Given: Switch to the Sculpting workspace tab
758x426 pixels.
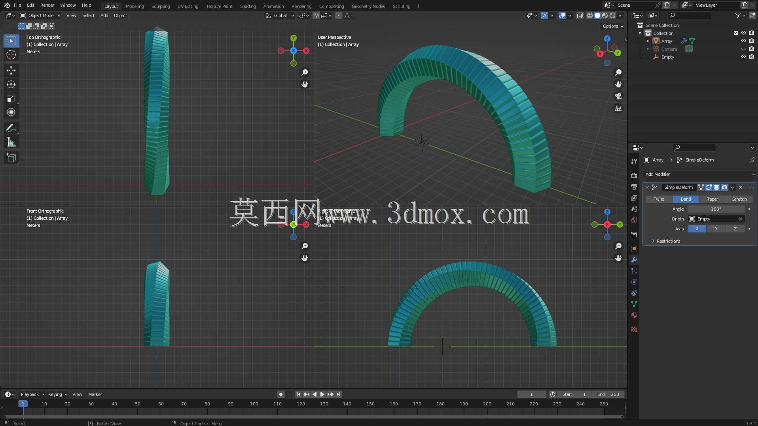Looking at the screenshot, I should click(x=161, y=6).
